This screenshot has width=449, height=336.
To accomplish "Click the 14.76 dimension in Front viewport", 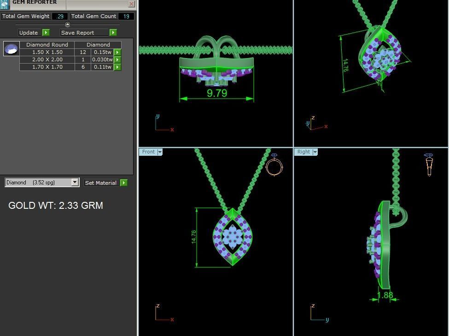I will pos(194,237).
